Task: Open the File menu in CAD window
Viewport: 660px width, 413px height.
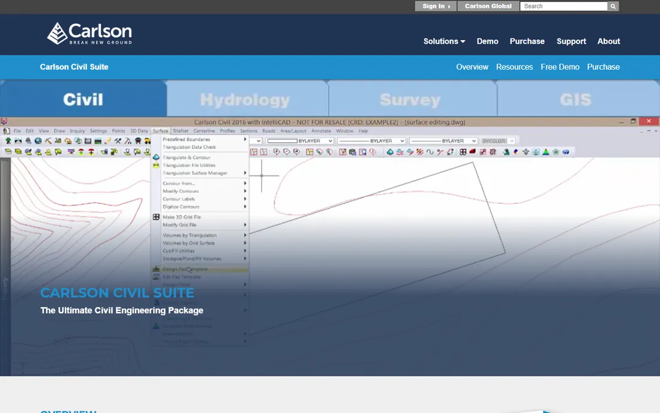Action: pyautogui.click(x=17, y=131)
